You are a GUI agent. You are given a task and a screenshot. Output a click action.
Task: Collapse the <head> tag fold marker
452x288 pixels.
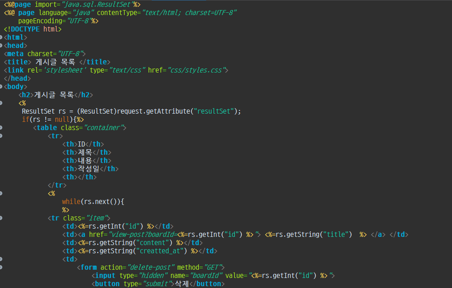coord(1,45)
